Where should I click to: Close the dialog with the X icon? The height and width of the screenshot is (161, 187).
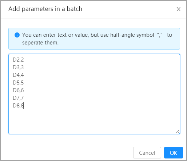[x=178, y=9]
